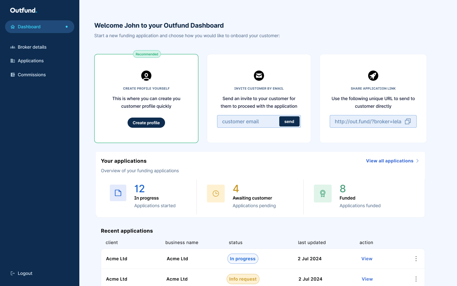Image resolution: width=457 pixels, height=286 pixels.
Task: Open the three-dot menu for Info request row
Action: click(x=416, y=279)
